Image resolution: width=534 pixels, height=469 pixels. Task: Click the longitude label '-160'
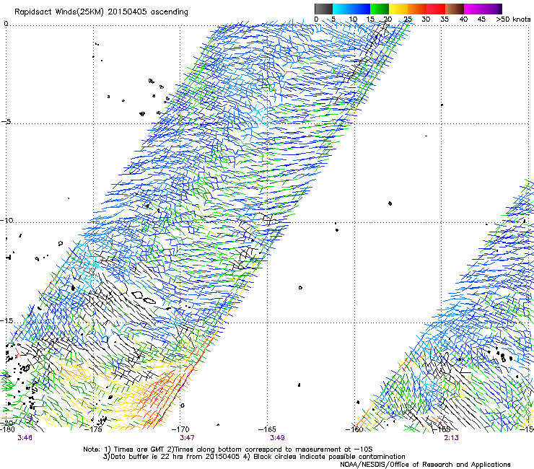click(354, 429)
